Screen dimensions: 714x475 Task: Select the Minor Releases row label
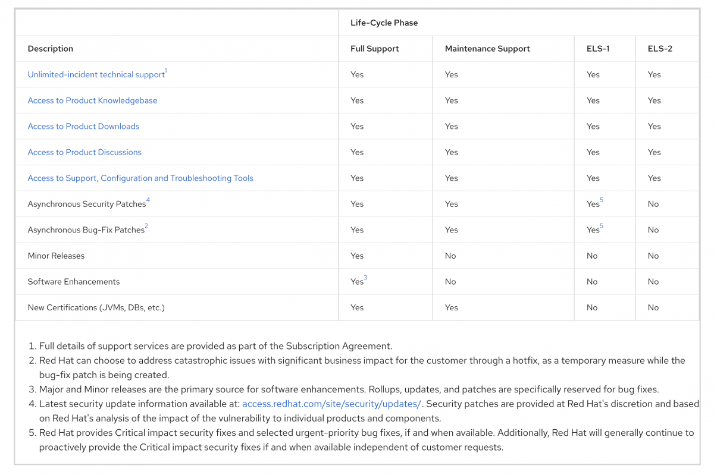pos(56,256)
